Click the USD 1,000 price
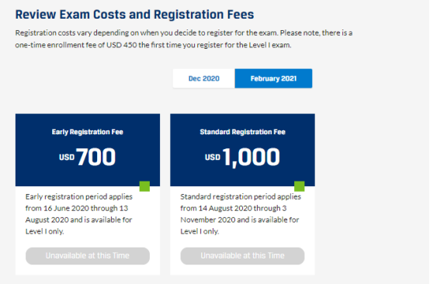Screen dimensions: 430x284 [242, 157]
